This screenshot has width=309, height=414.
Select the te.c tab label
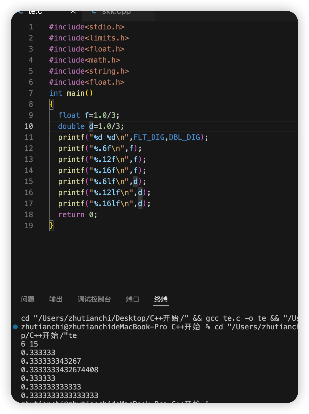click(x=35, y=12)
